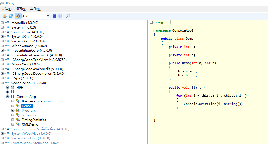
Task: Click the TimingStatistics class icon
Action: coord(18,120)
